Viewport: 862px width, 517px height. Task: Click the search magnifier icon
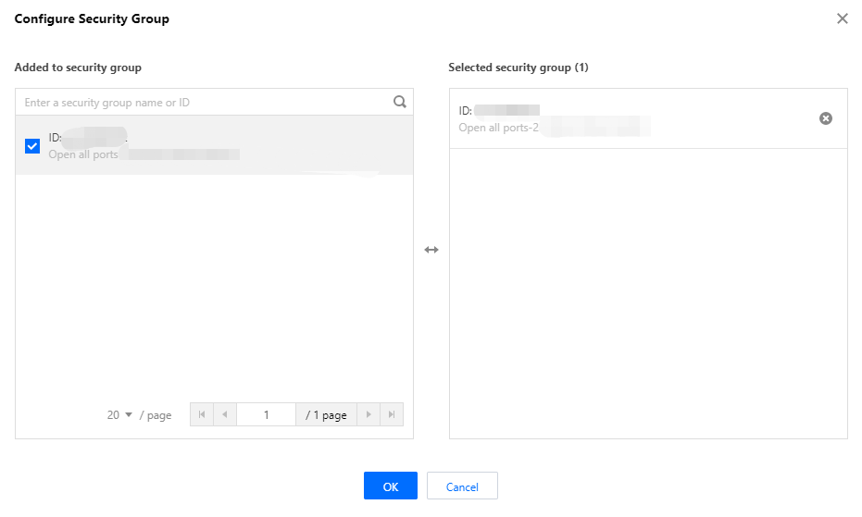pos(400,102)
